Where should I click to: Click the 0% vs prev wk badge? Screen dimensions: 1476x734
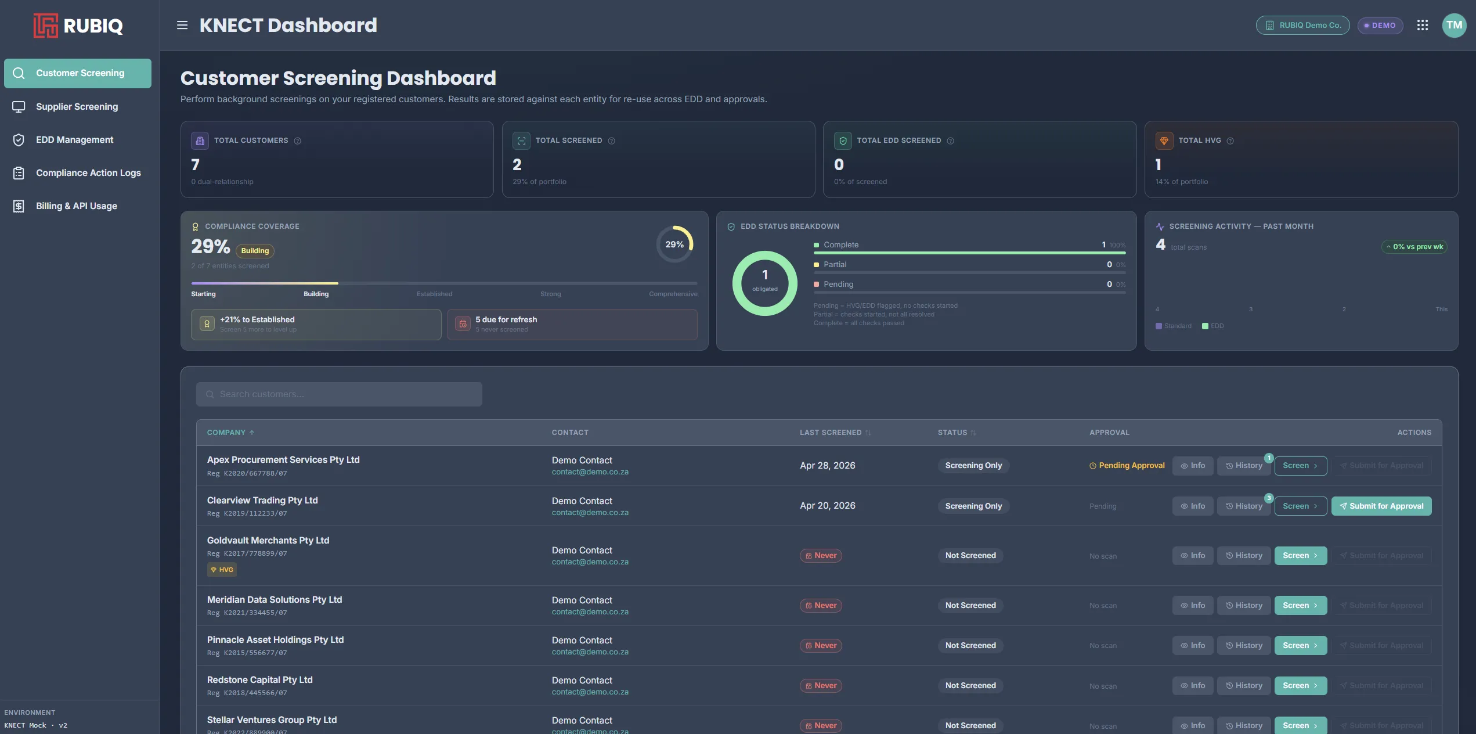pos(1414,247)
